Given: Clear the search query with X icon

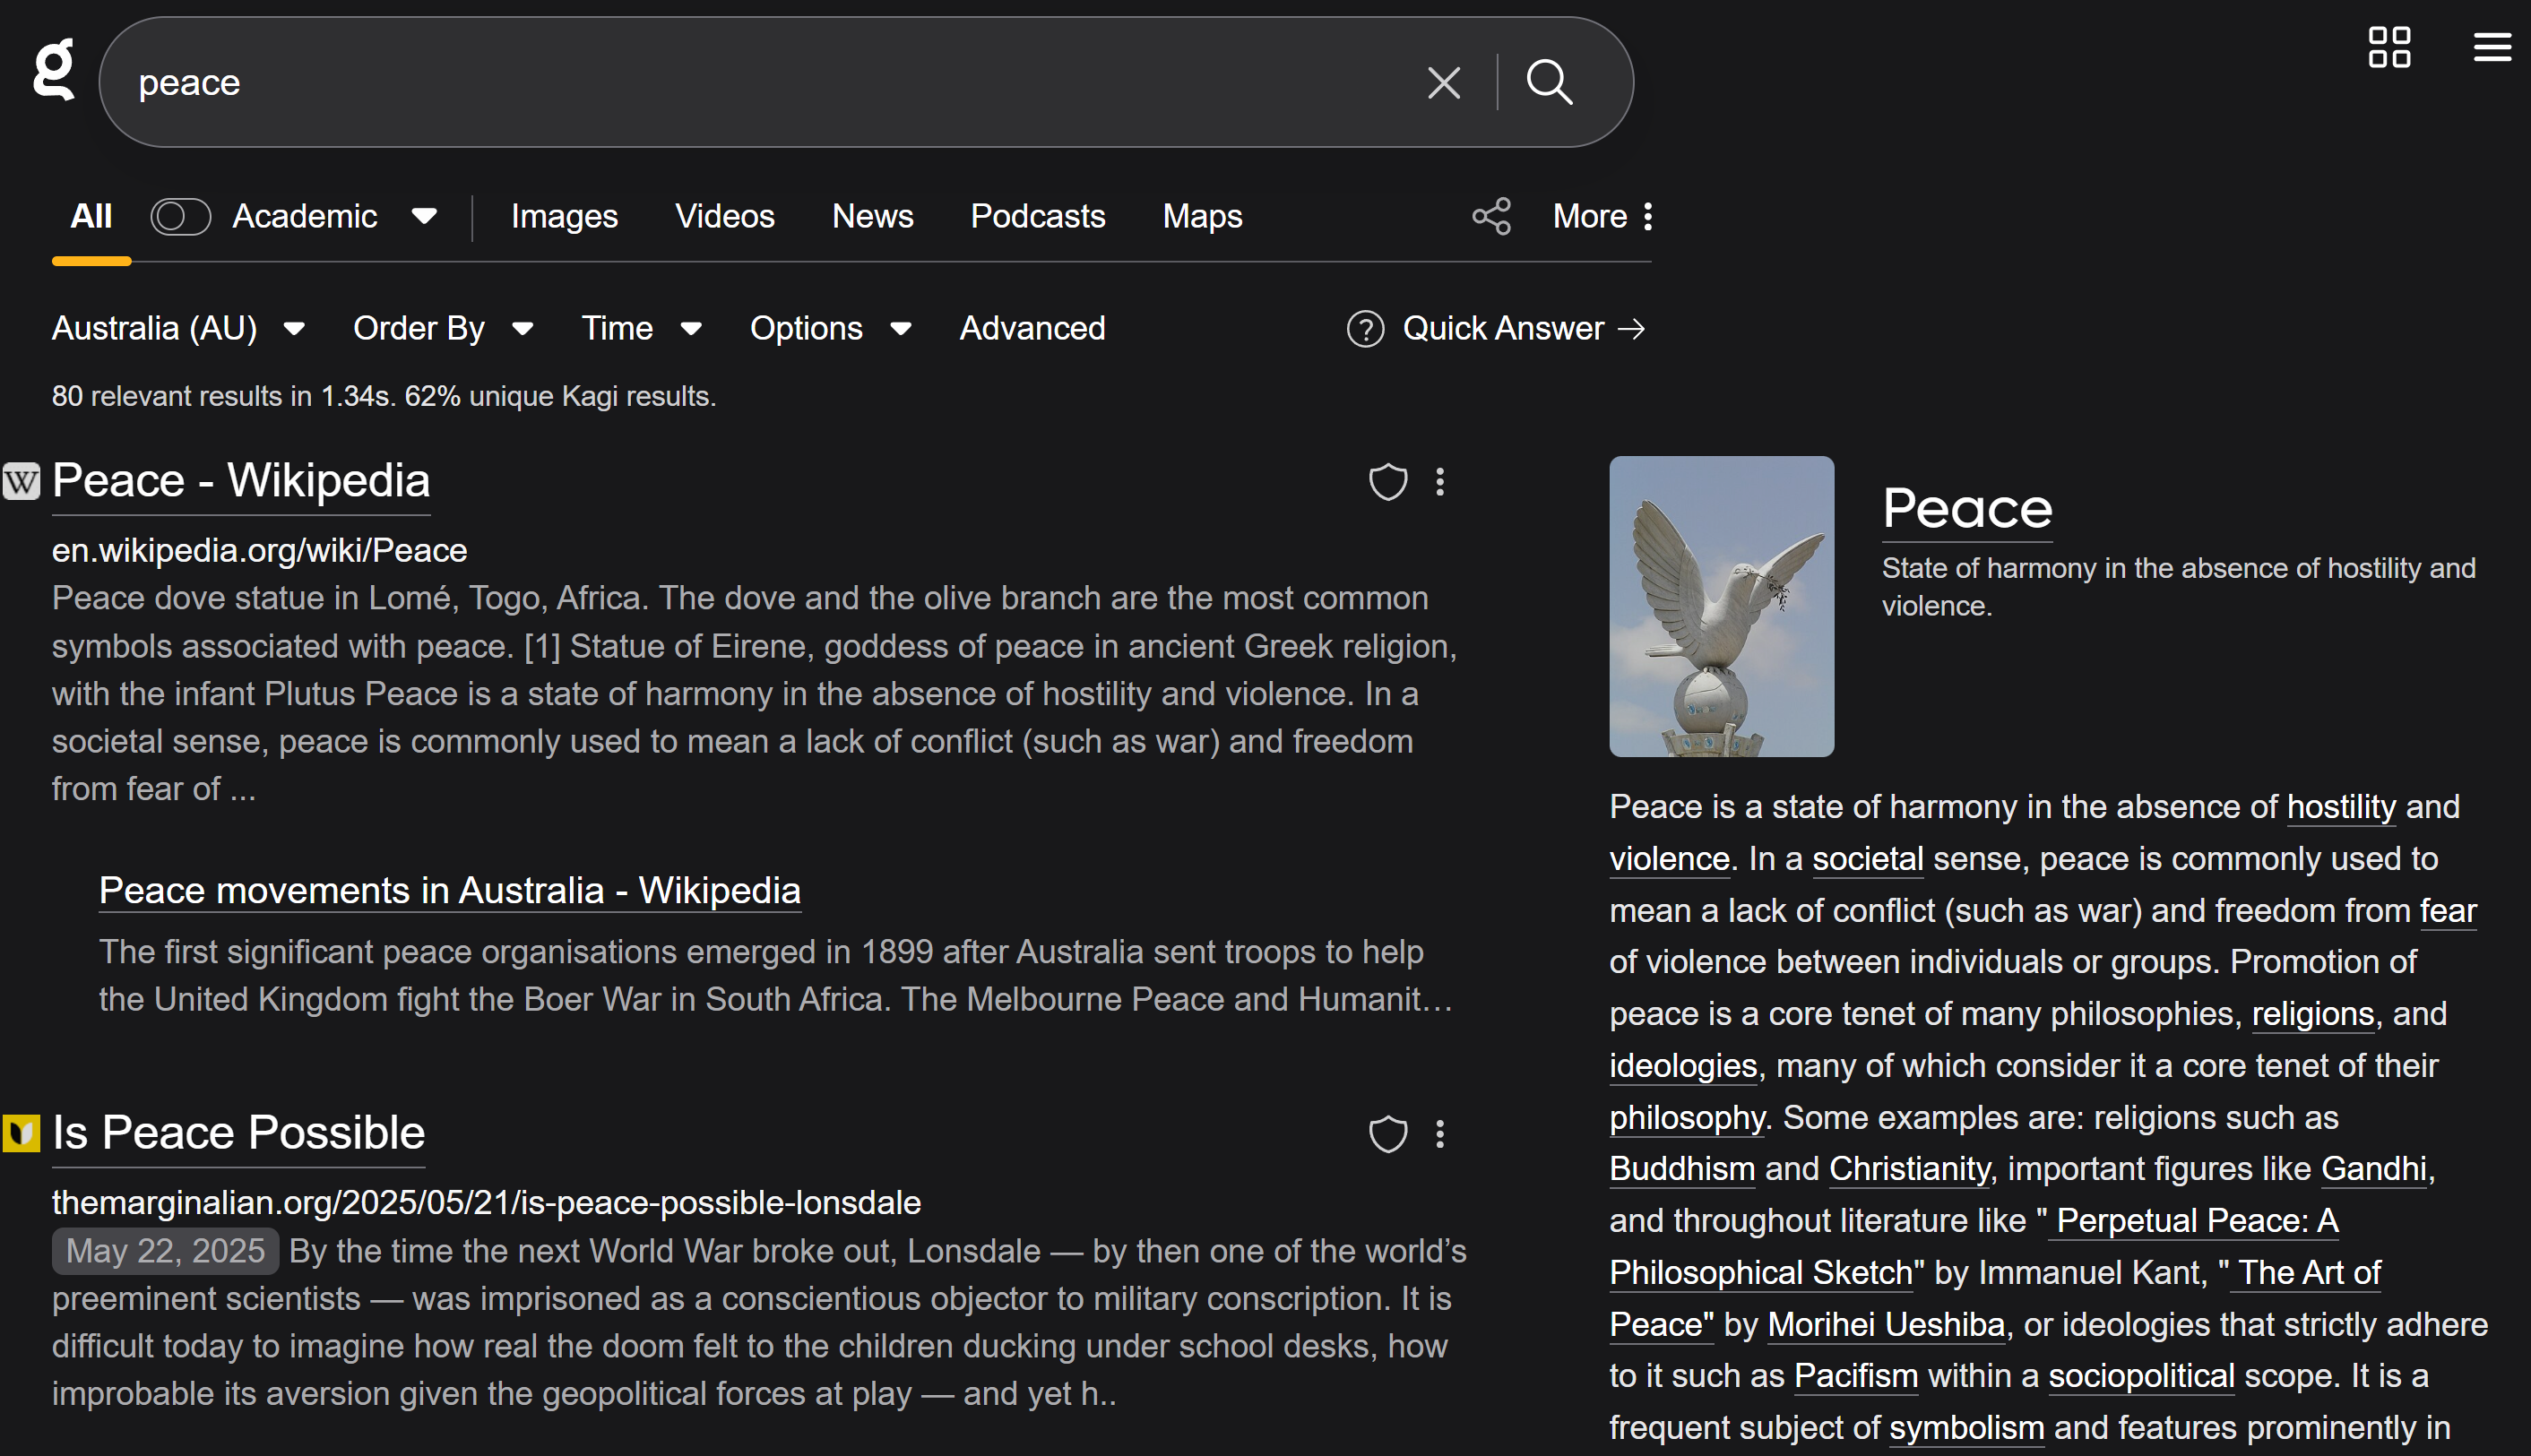Looking at the screenshot, I should 1443,82.
